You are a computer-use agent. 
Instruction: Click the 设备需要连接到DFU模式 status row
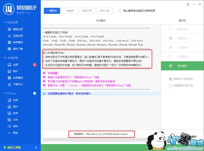[x=101, y=94]
